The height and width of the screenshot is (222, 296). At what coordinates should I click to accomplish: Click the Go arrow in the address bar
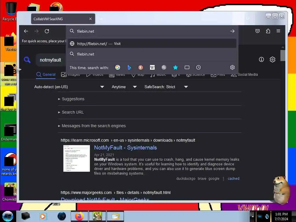[232, 31]
